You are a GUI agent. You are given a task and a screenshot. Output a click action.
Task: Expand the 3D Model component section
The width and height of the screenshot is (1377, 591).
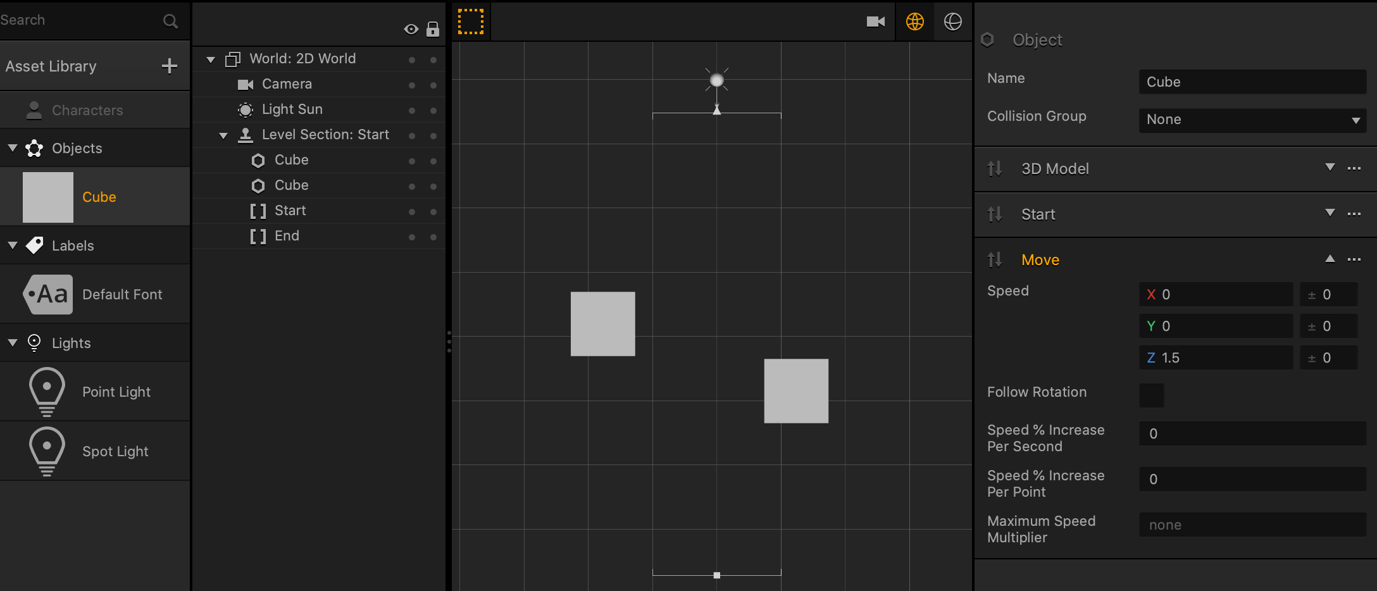tap(1330, 168)
